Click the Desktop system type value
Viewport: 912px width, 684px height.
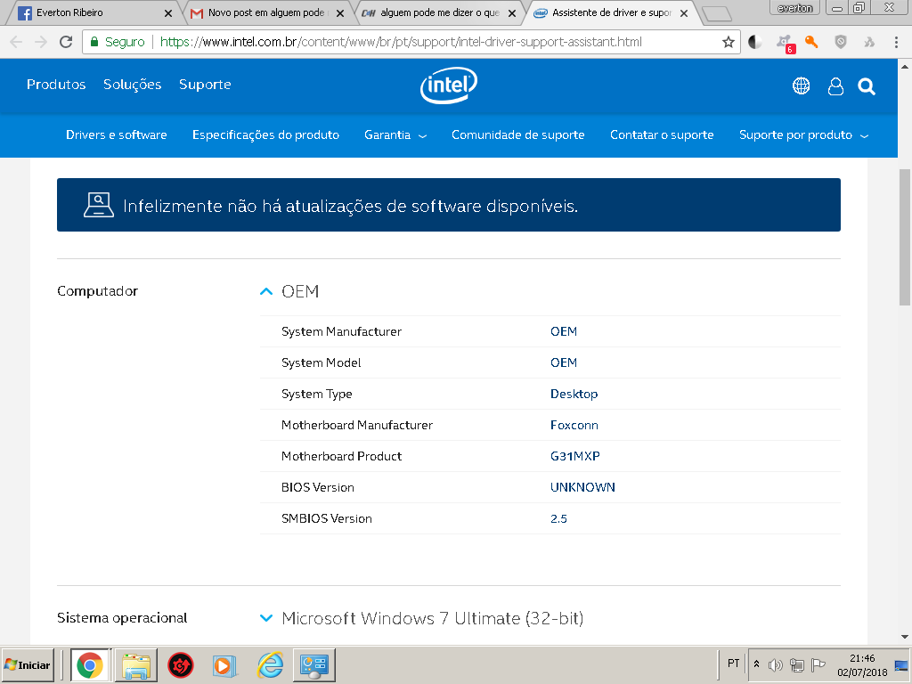coord(574,395)
